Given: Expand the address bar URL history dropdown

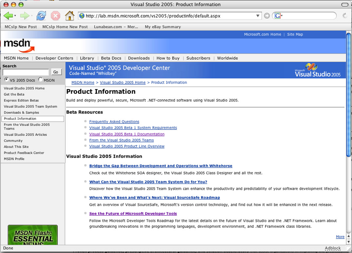Looking at the screenshot, I should [258, 16].
